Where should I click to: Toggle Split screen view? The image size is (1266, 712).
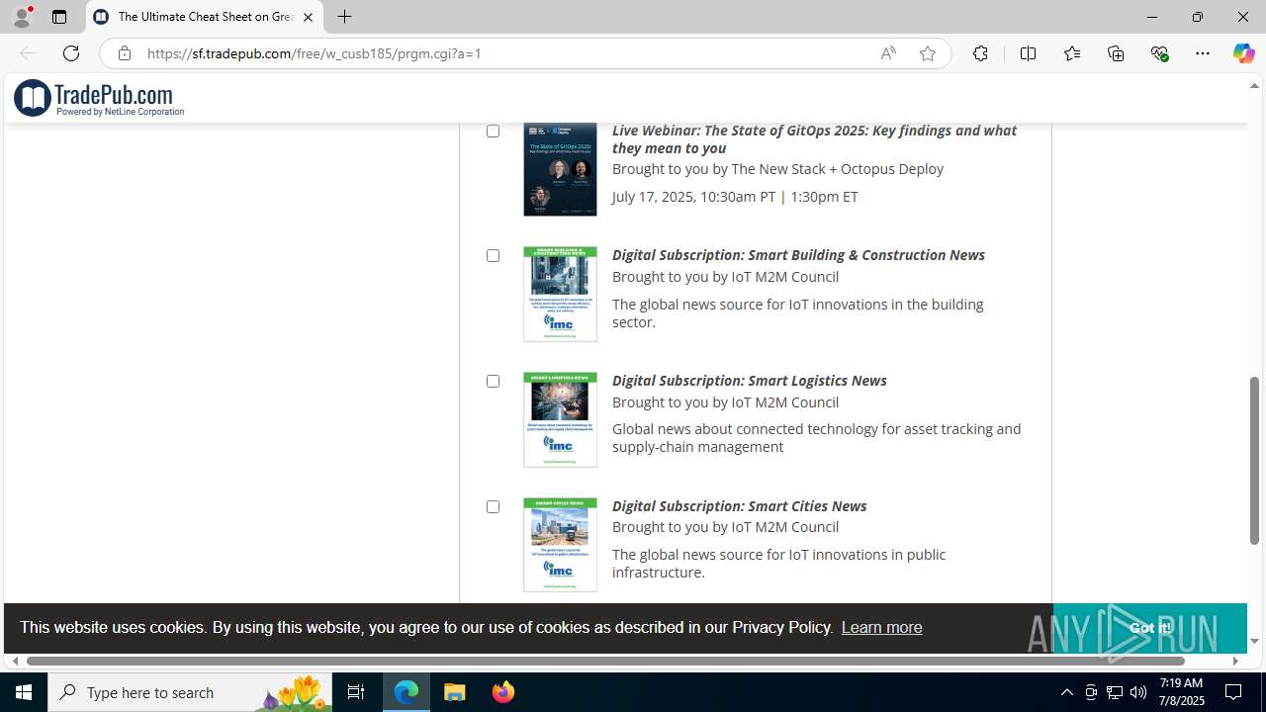1028,53
